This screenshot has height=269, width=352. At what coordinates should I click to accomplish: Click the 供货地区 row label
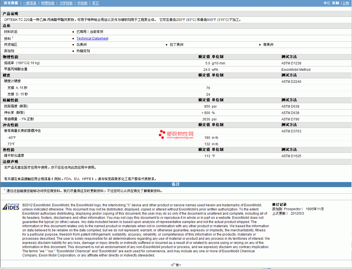(11, 45)
